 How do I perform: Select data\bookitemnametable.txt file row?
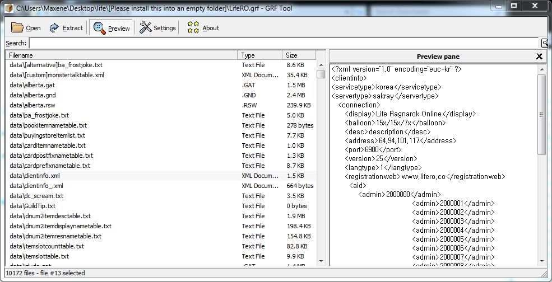pyautogui.click(x=161, y=125)
